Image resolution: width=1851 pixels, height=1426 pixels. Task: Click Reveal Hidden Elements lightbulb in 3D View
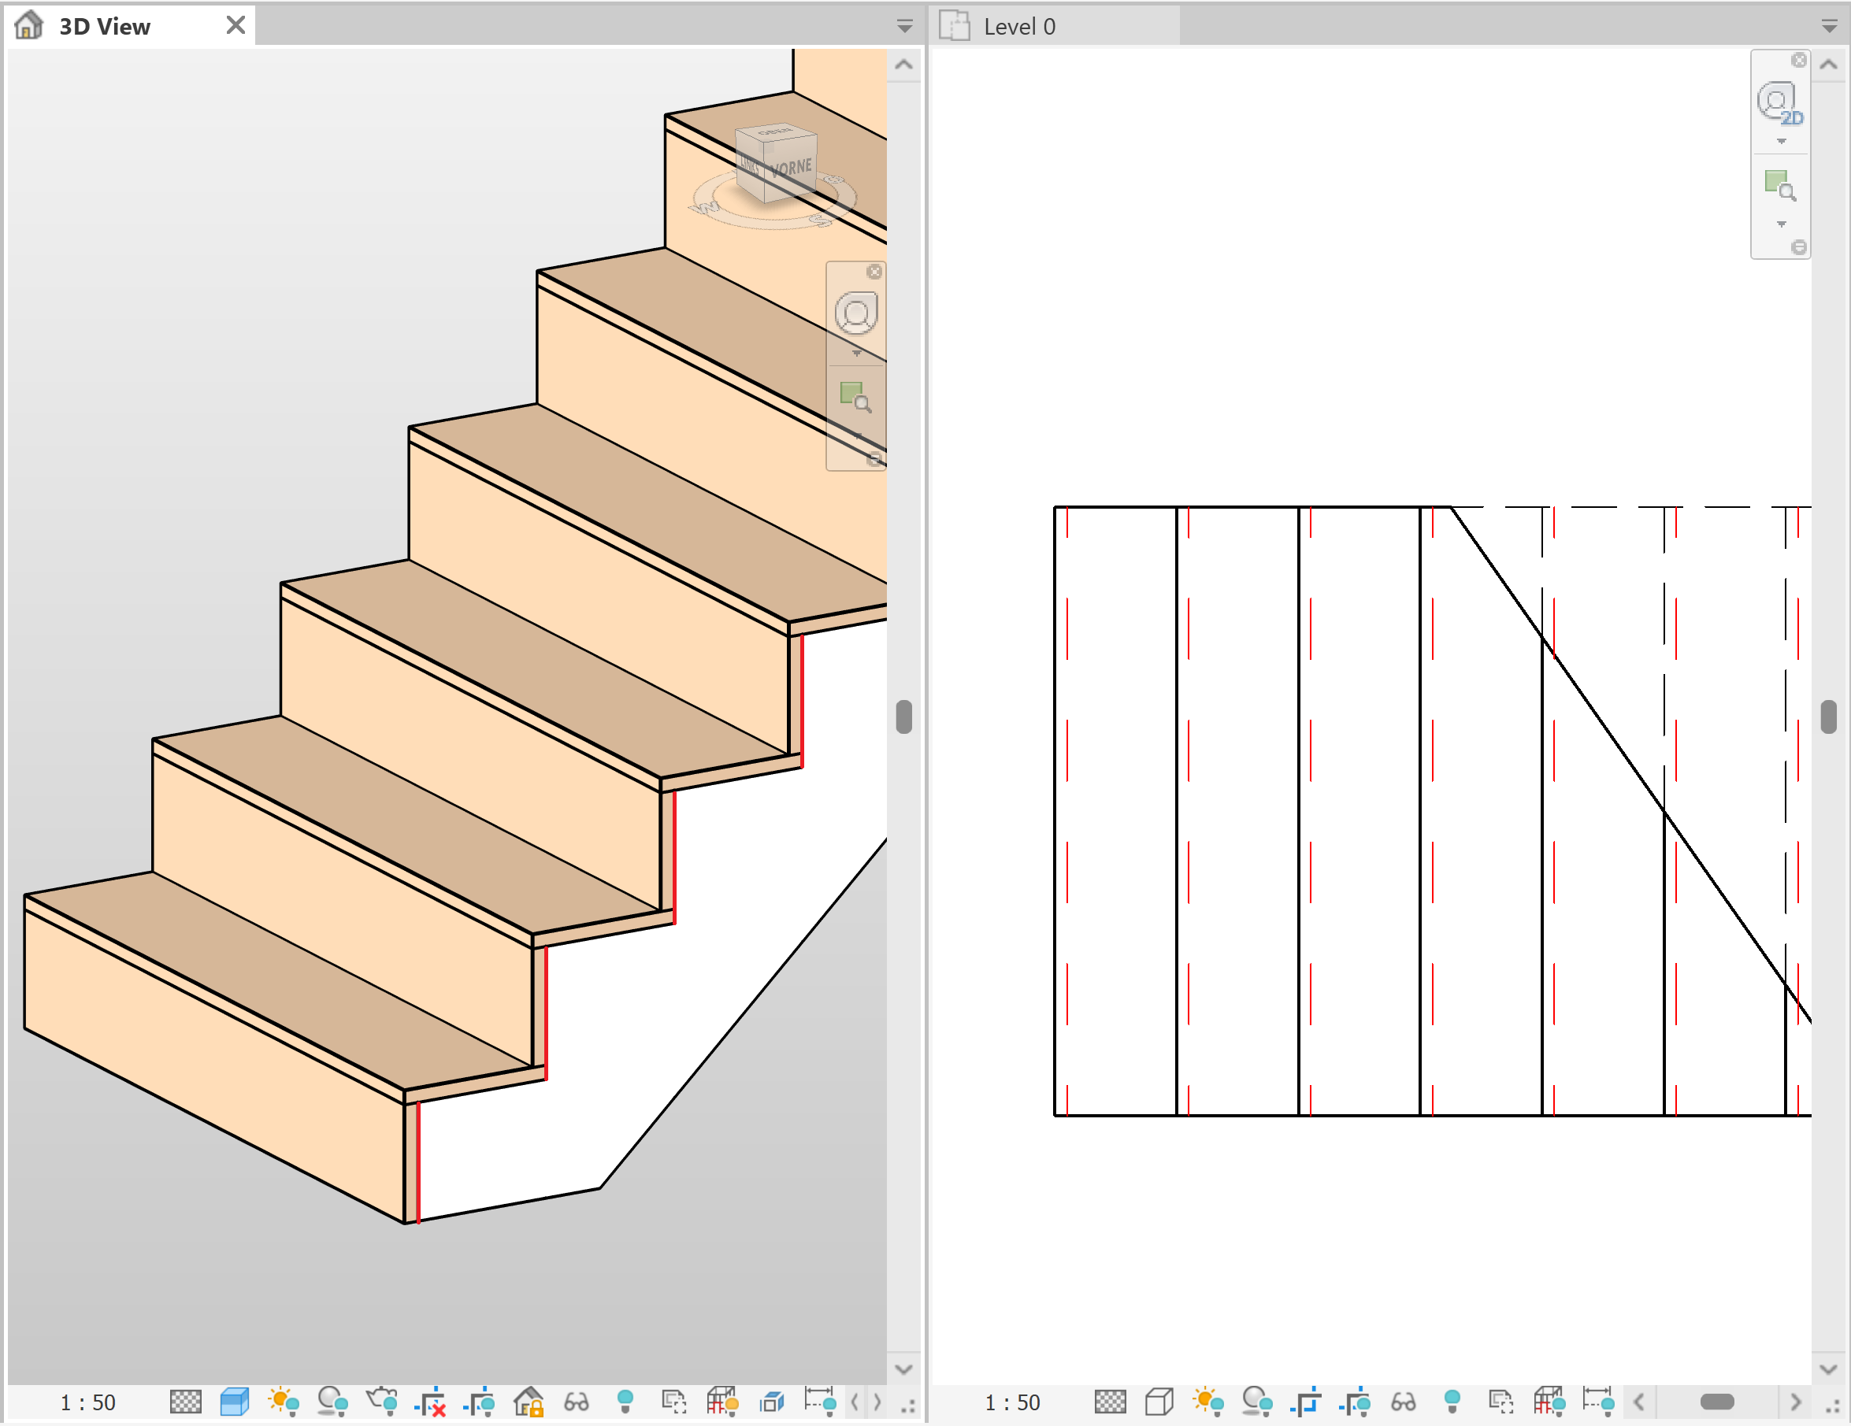point(627,1402)
